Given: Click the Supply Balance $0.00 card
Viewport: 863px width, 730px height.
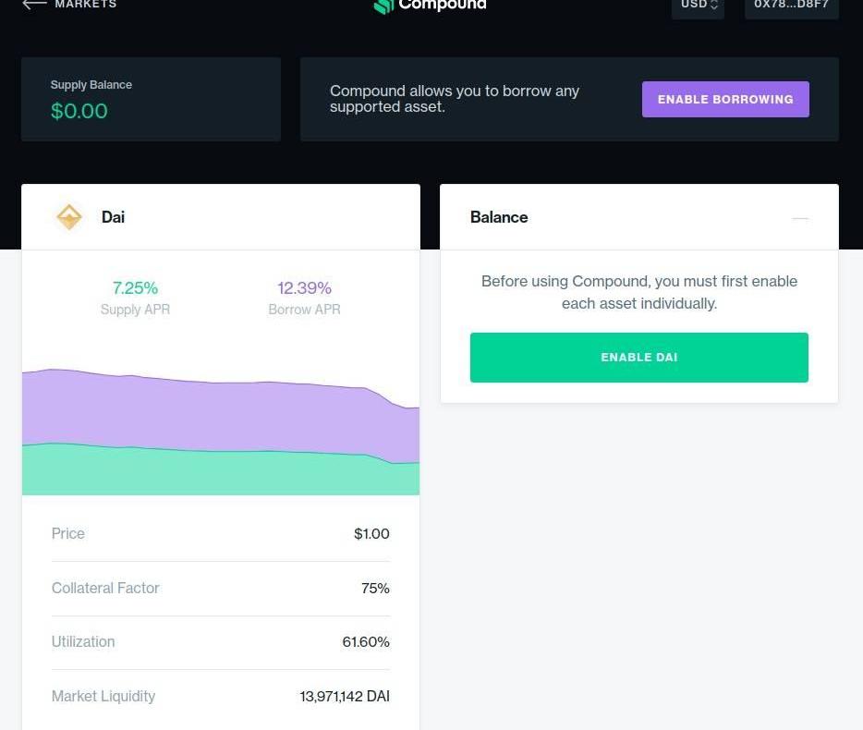Looking at the screenshot, I should pos(151,99).
